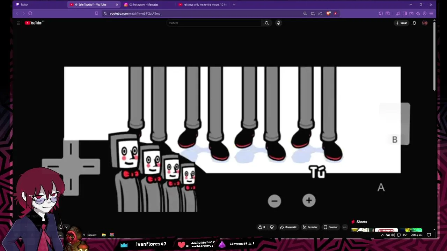
Task: Open Leo AI sparkle icon
Action: pos(418,13)
